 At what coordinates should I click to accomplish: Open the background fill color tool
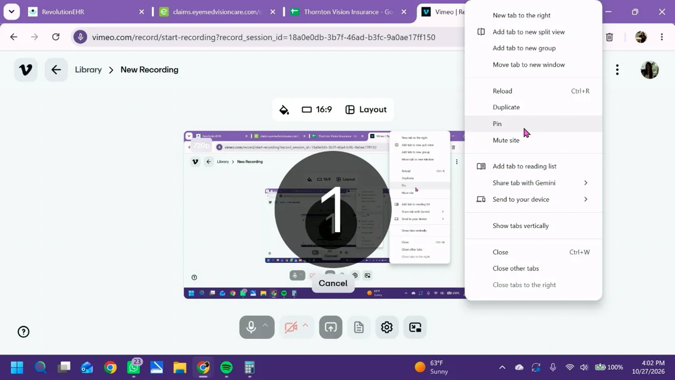click(x=284, y=109)
